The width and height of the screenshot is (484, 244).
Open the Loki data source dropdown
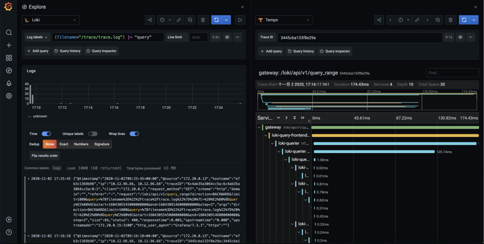click(51, 20)
